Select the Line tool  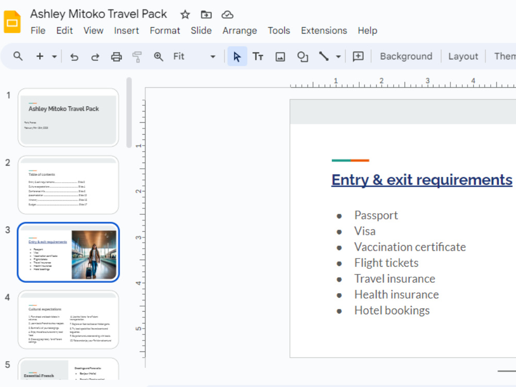coord(324,57)
